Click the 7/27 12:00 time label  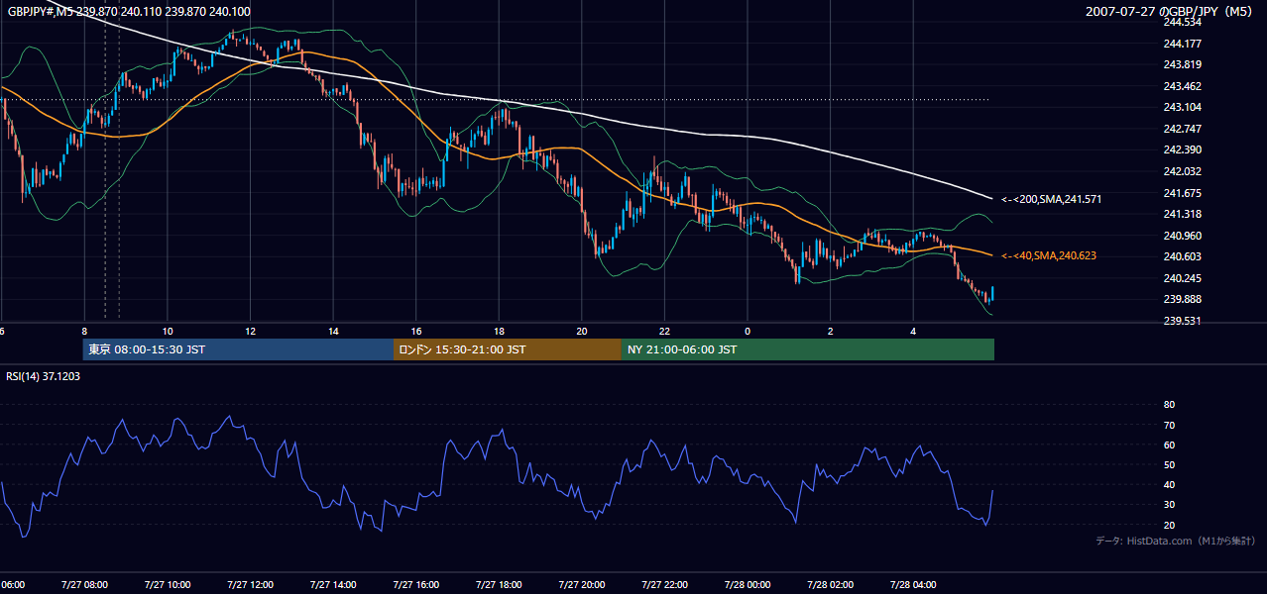click(x=250, y=585)
